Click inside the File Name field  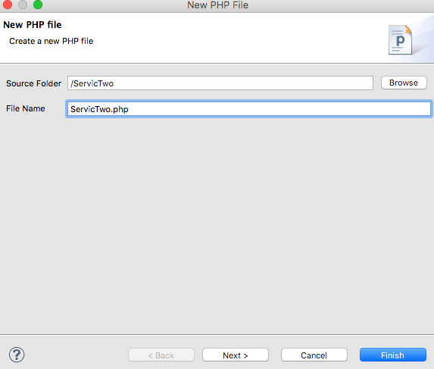click(249, 109)
